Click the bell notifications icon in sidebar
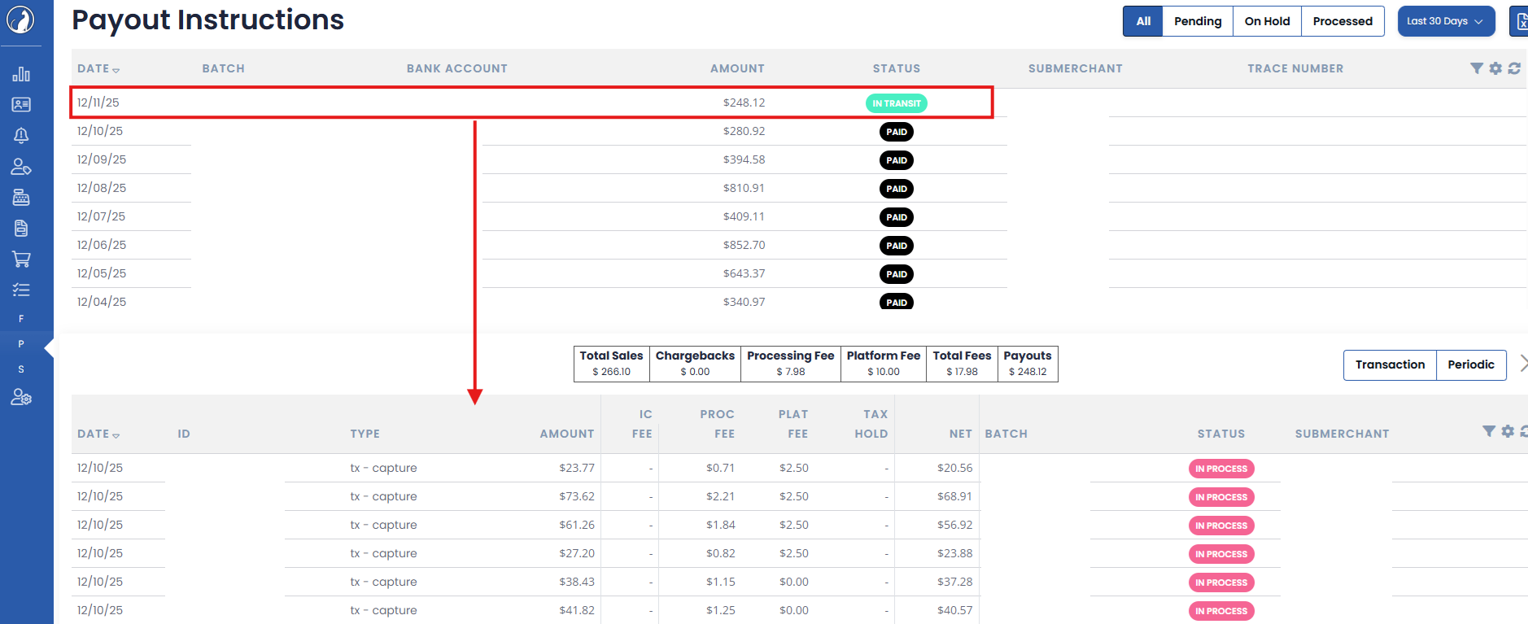The width and height of the screenshot is (1528, 624). coord(21,135)
